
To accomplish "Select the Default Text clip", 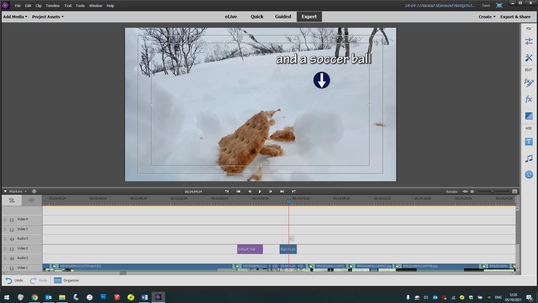I will point(250,249).
